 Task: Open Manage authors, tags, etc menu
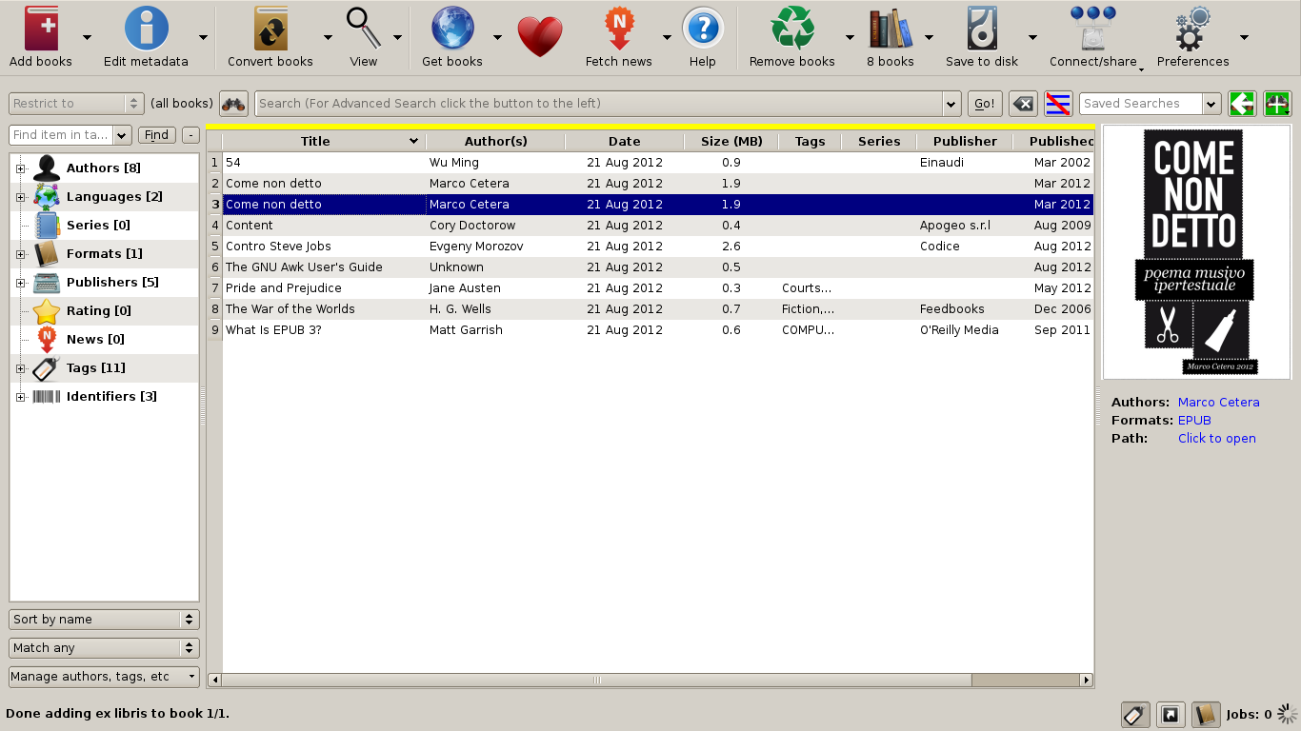(x=104, y=677)
